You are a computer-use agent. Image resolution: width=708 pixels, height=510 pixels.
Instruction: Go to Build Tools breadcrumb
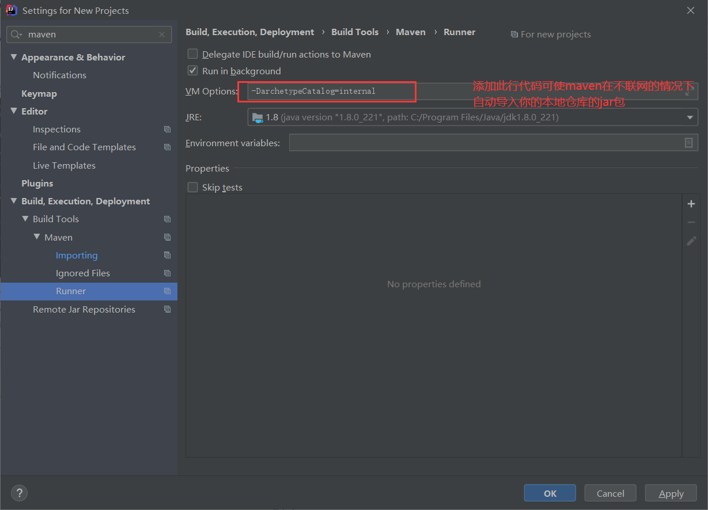tap(355, 32)
